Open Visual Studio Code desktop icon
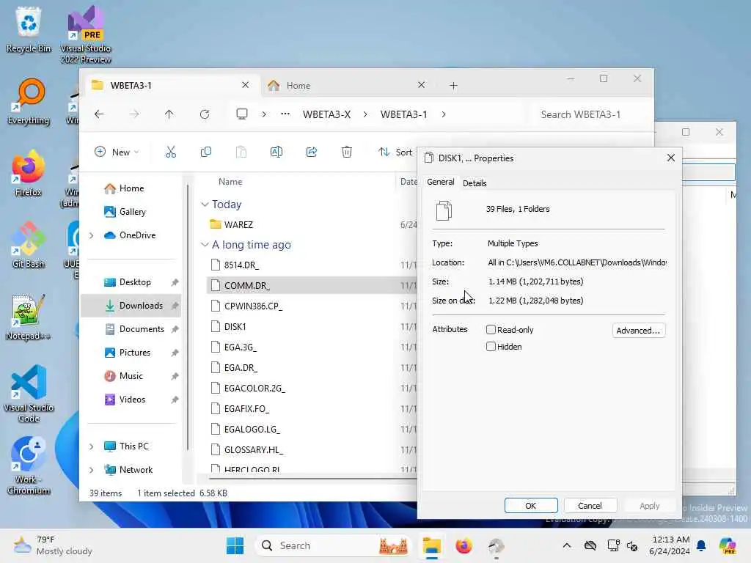Screen dimensions: 751x563 click(29, 394)
